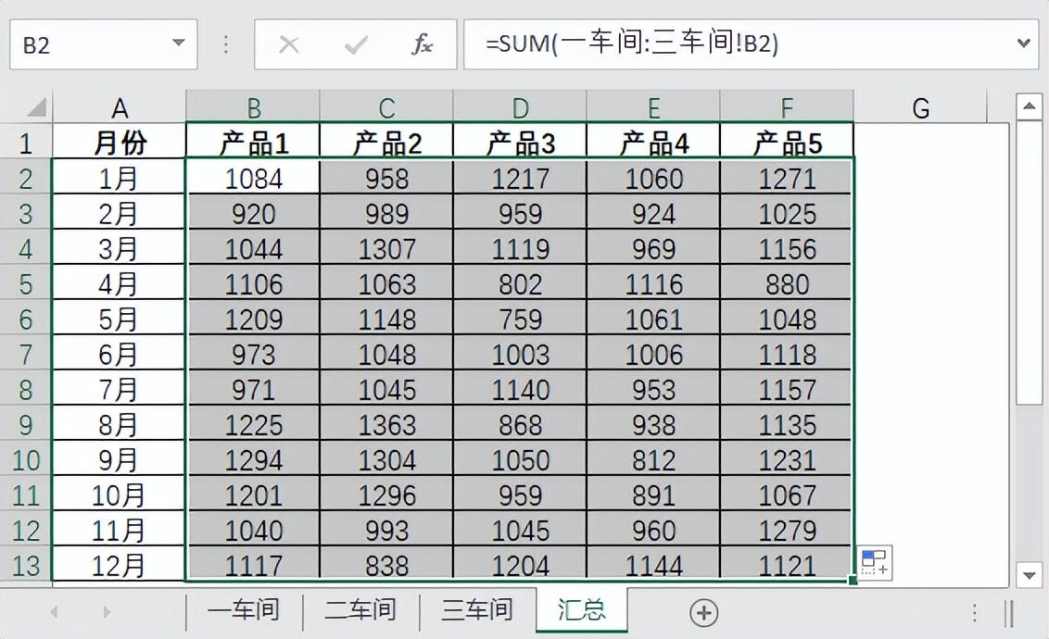
Task: Click the three-dot sheet tab bar handle
Action: tap(975, 612)
